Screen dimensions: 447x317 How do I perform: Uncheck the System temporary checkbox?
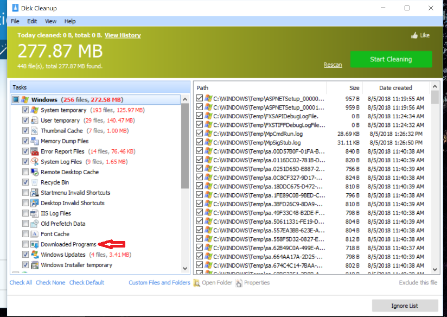pyautogui.click(x=25, y=110)
